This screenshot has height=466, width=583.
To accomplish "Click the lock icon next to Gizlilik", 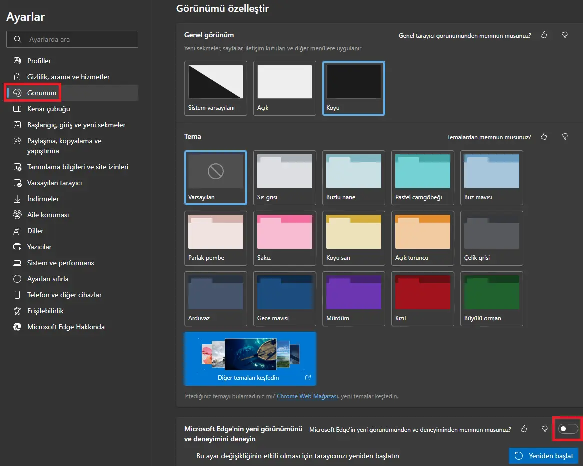I will (17, 76).
